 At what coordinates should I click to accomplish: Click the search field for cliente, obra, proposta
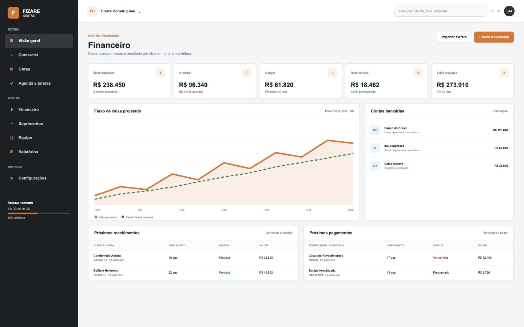440,11
